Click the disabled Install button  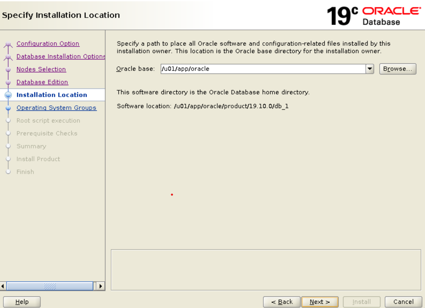(x=362, y=302)
